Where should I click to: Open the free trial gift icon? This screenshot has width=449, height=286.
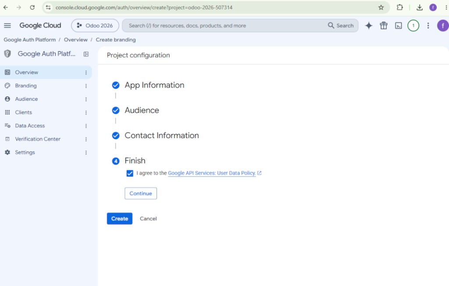[384, 25]
